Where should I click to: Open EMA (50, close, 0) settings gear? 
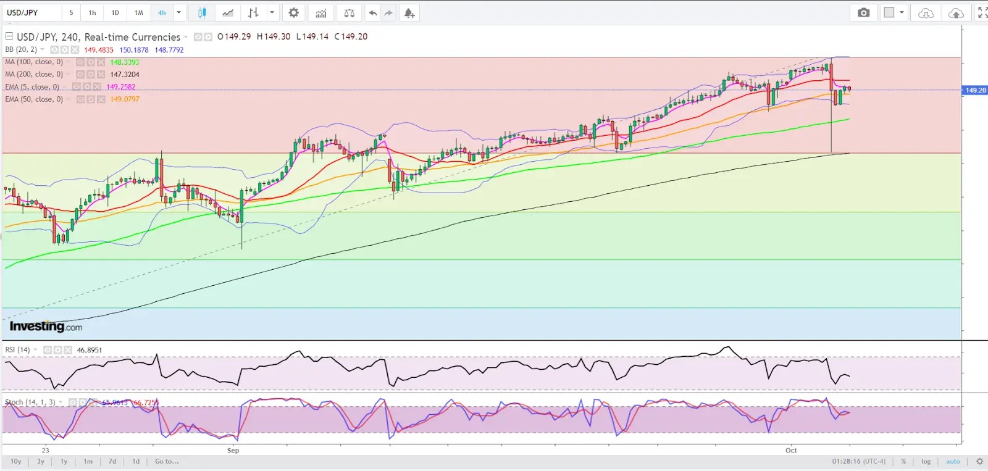pos(90,99)
